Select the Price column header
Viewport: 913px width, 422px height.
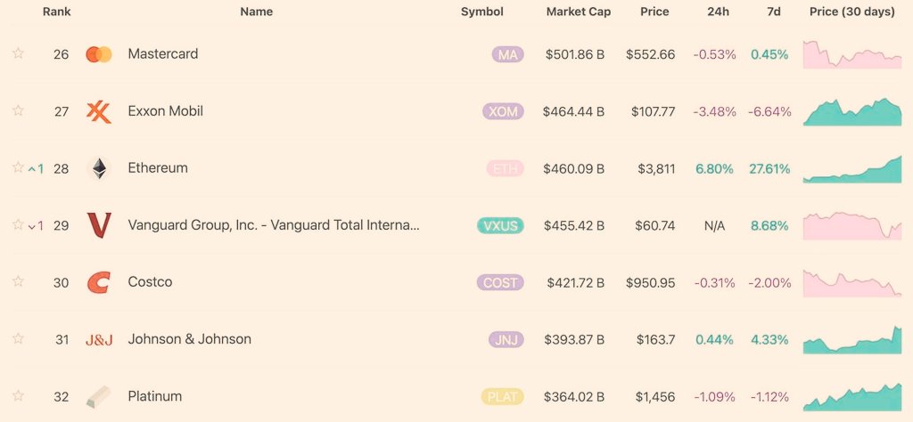654,12
